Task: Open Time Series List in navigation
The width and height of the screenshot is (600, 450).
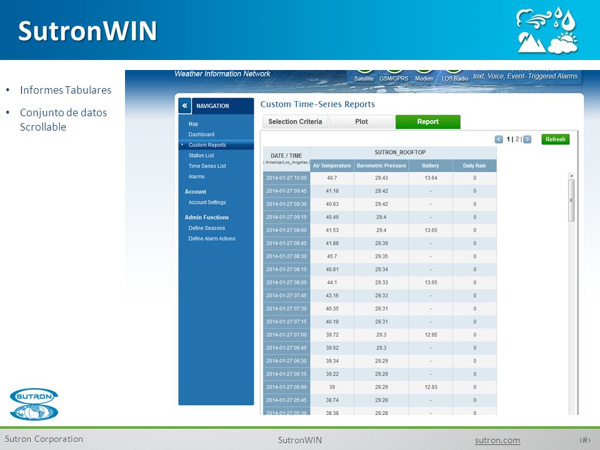Action: click(207, 166)
